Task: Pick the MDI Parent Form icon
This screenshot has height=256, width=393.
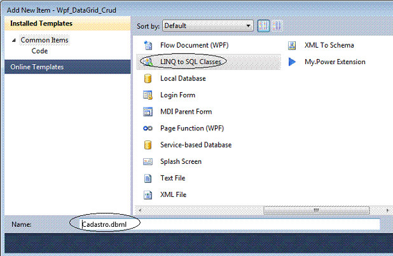Action: tap(148, 112)
